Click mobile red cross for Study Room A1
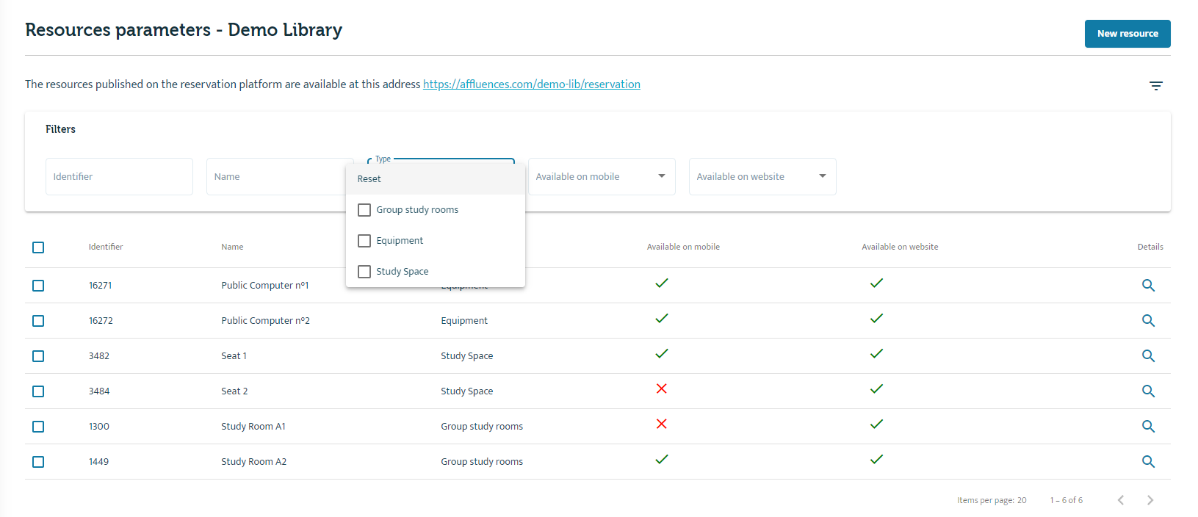Viewport: 1198px width, 517px height. click(x=662, y=424)
